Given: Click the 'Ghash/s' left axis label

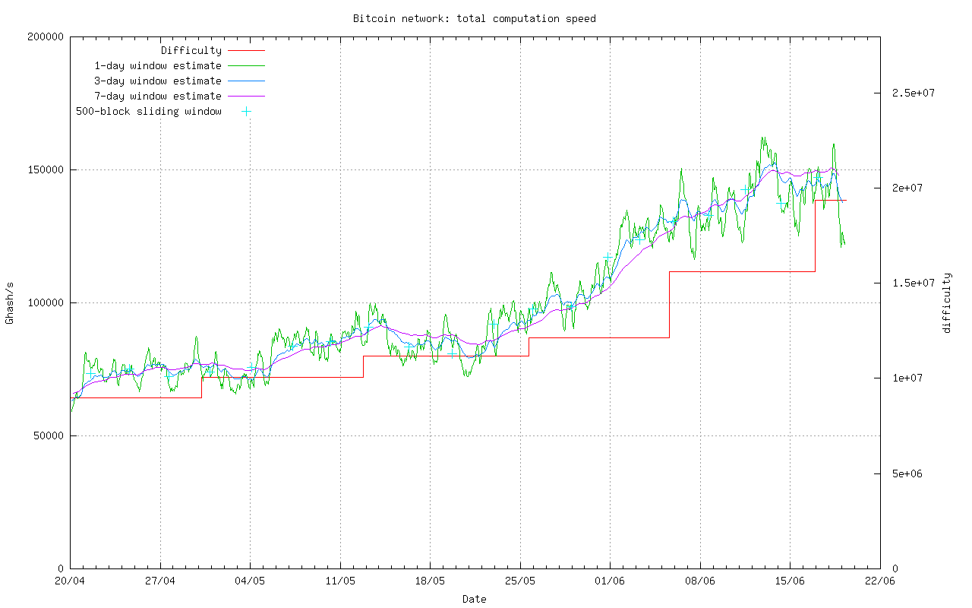Looking at the screenshot, I should (10, 302).
